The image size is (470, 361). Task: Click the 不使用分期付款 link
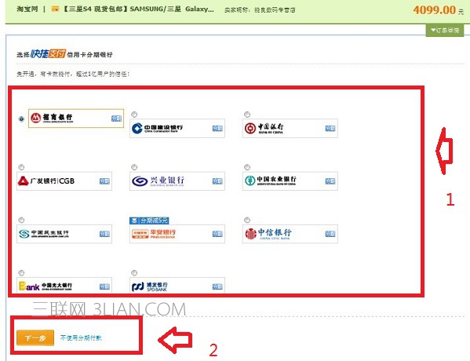pos(81,338)
